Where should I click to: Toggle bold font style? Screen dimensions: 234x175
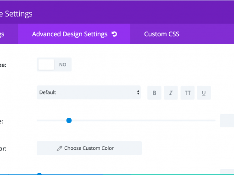pos(154,93)
